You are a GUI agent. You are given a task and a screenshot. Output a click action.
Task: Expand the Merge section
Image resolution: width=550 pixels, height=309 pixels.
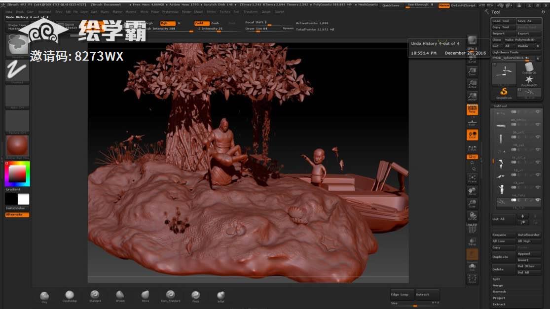tap(498, 285)
